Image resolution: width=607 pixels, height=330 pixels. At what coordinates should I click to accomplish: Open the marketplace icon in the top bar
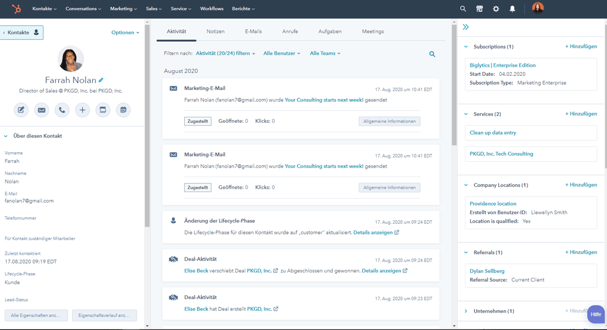[x=479, y=9]
